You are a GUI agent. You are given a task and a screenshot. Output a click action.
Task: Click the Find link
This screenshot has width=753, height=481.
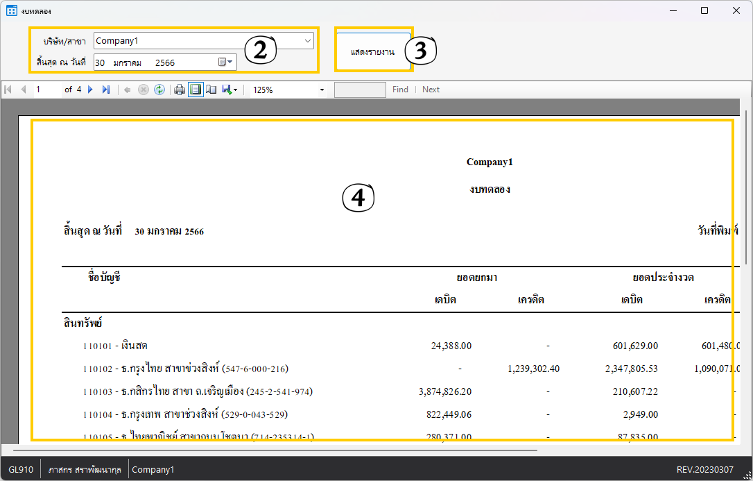click(400, 90)
